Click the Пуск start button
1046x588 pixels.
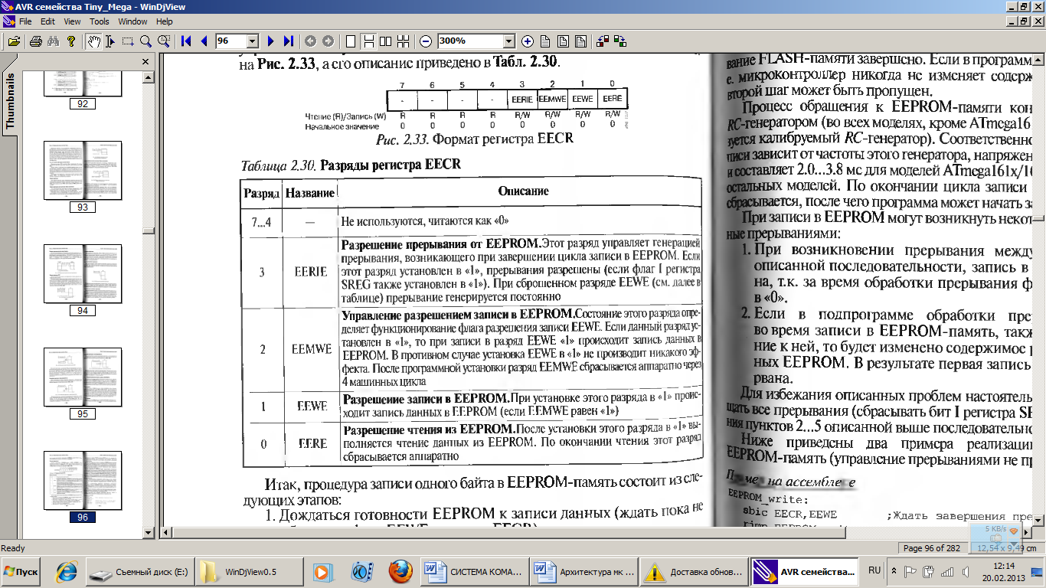(21, 571)
